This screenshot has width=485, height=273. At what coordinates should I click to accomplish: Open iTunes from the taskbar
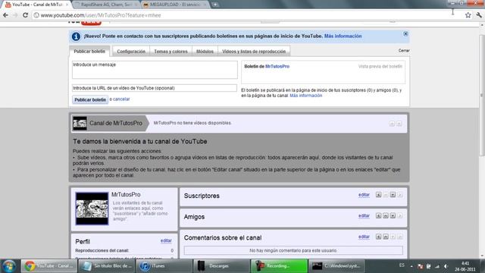[x=164, y=266]
